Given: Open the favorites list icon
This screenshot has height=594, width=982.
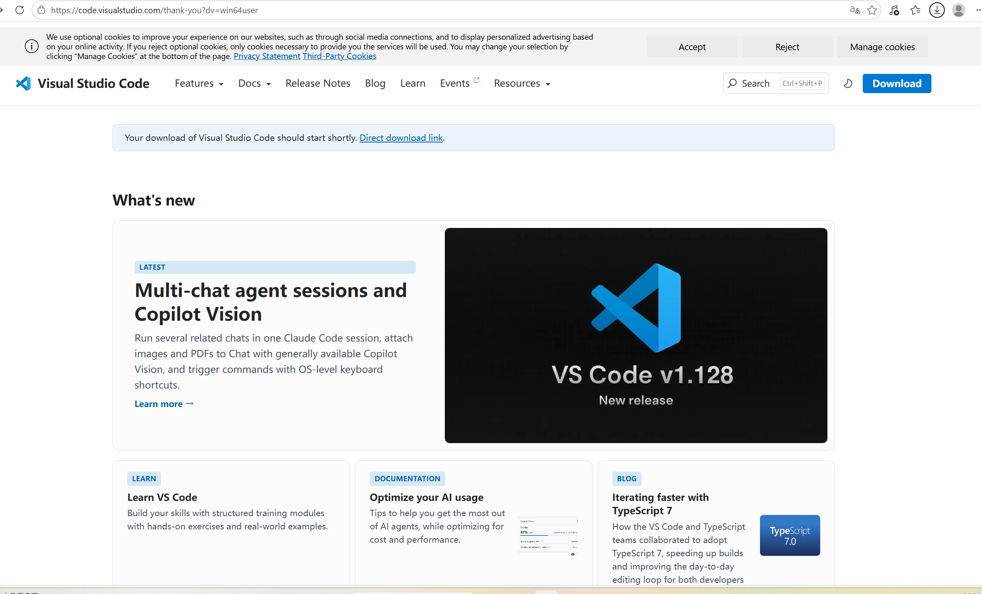Looking at the screenshot, I should tap(915, 10).
